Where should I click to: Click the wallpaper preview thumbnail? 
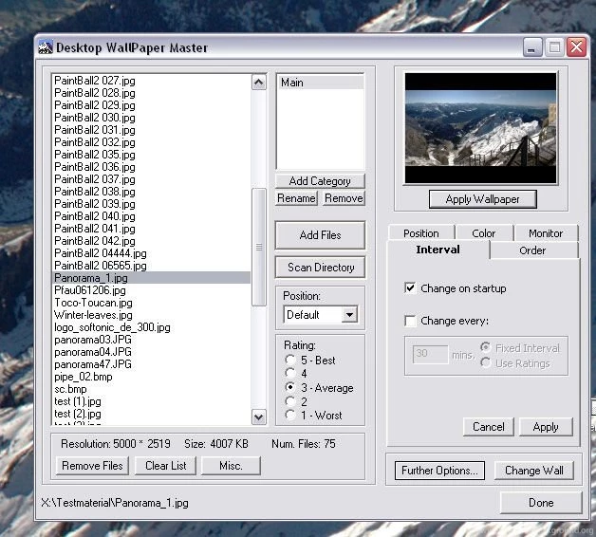click(x=478, y=127)
